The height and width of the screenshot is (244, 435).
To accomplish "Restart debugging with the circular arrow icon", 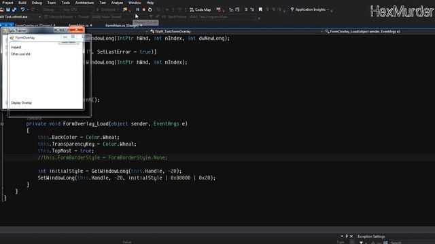I will [x=150, y=9].
